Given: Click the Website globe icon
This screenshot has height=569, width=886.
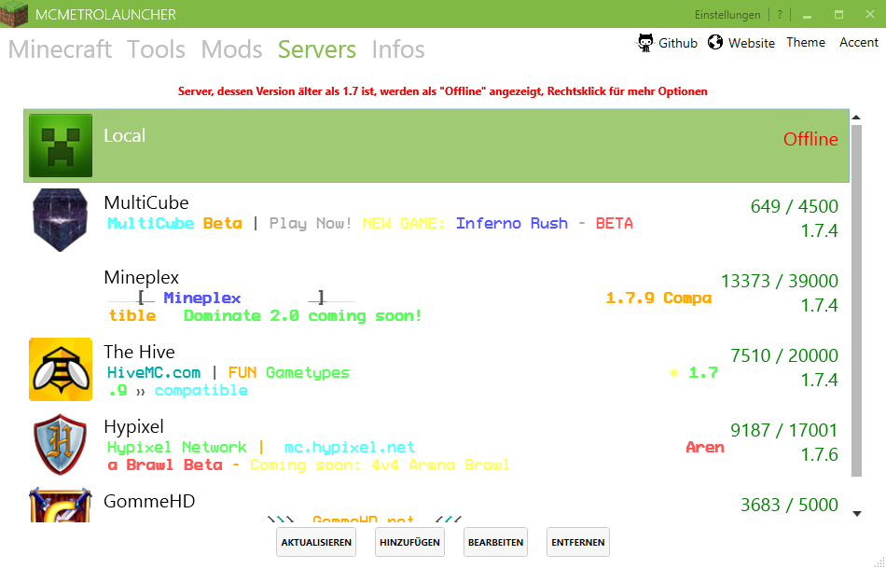Looking at the screenshot, I should coord(714,42).
